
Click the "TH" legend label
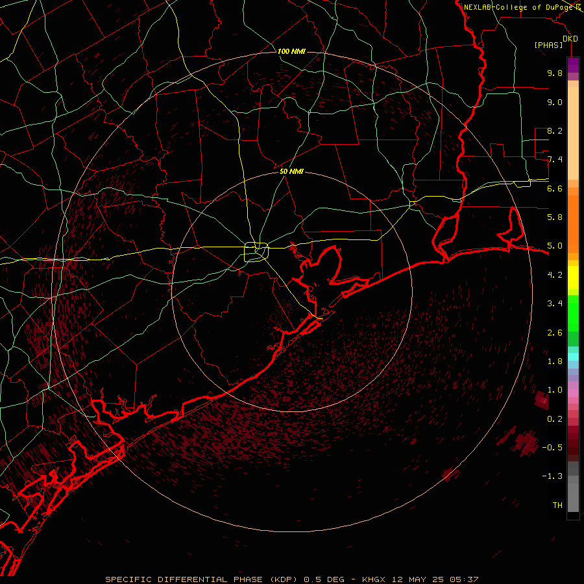[557, 505]
